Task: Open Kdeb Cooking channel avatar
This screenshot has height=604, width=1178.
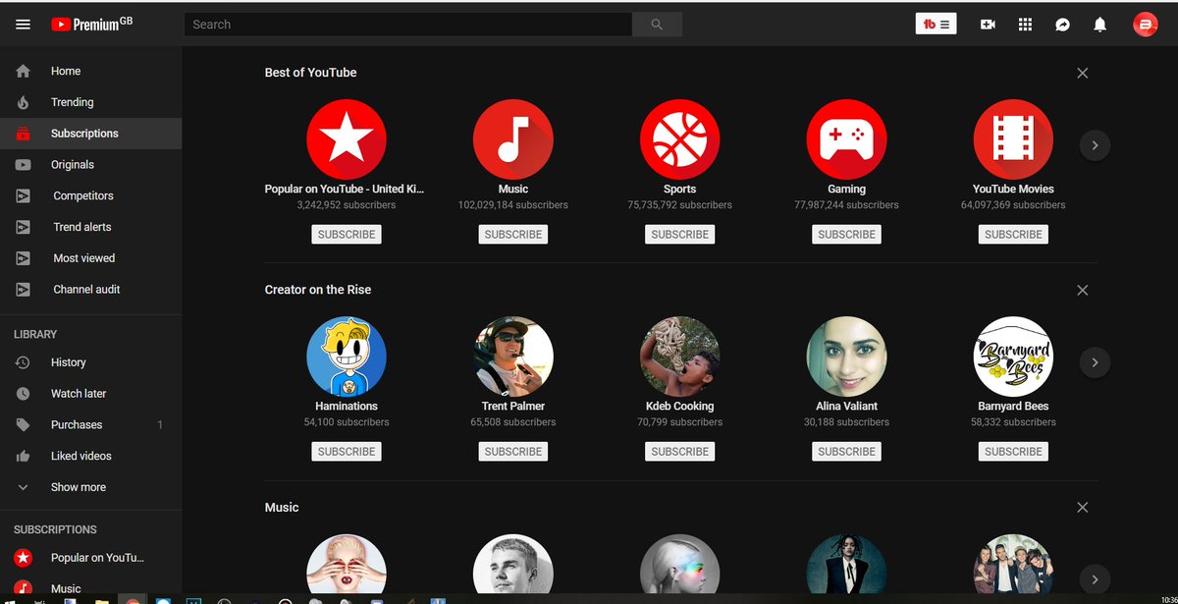Action: 680,357
